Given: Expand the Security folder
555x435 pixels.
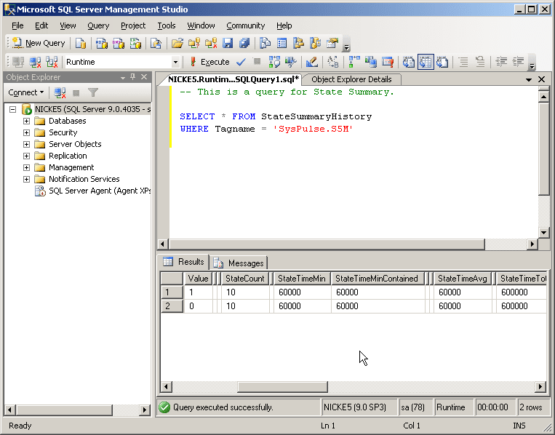Looking at the screenshot, I should [x=26, y=132].
